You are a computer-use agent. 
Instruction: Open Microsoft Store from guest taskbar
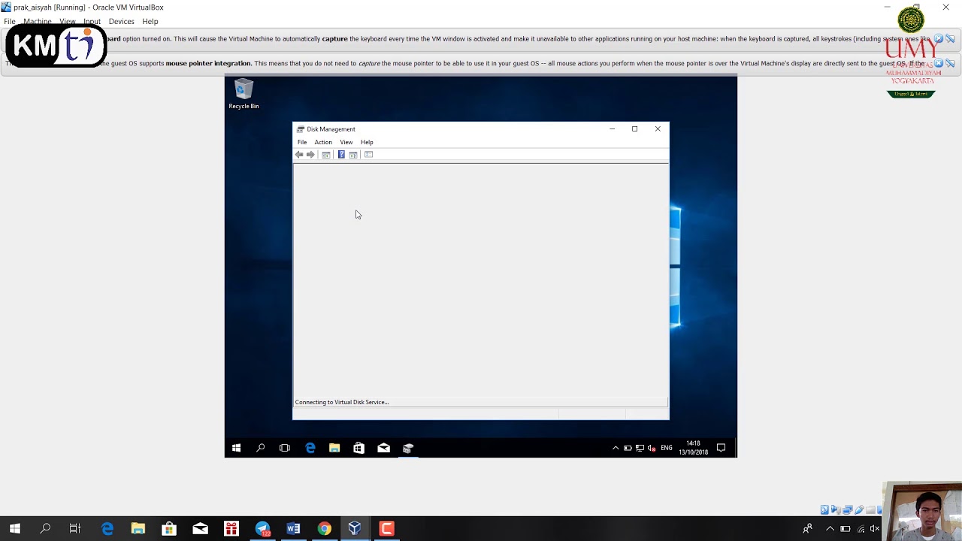pyautogui.click(x=358, y=448)
